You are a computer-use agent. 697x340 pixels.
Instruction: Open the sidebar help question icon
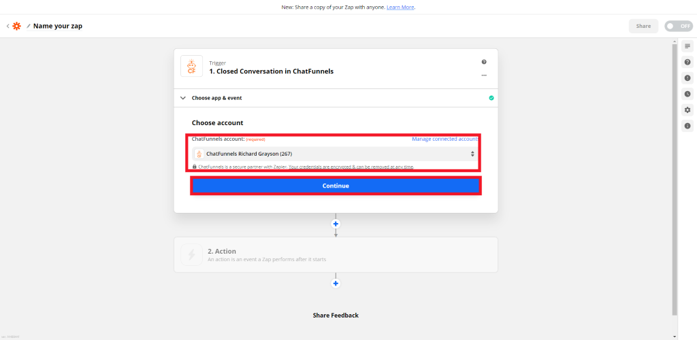(x=687, y=62)
